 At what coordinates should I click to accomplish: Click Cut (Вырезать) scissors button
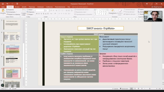[10, 10]
